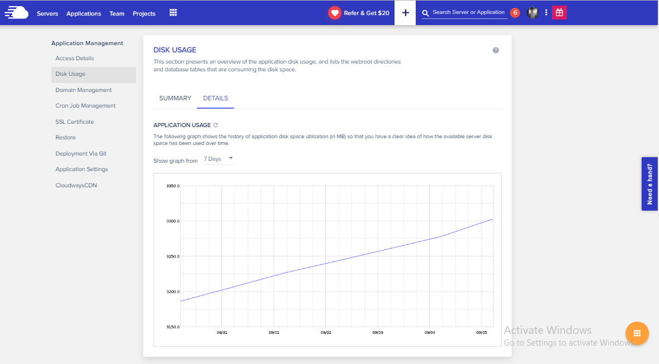Click the help question mark icon
659x364 pixels.
[x=496, y=50]
